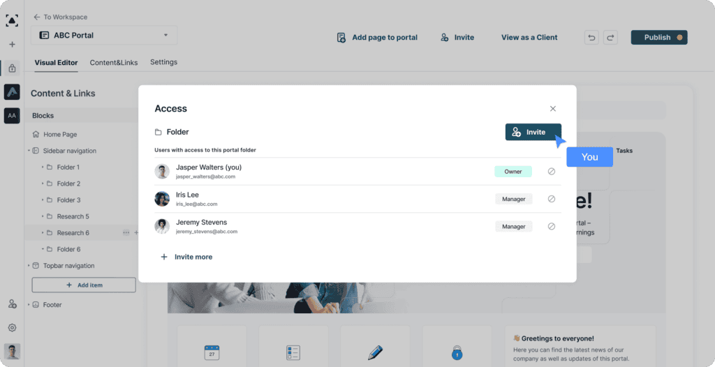Click the plus icon in the left sidebar

point(13,44)
